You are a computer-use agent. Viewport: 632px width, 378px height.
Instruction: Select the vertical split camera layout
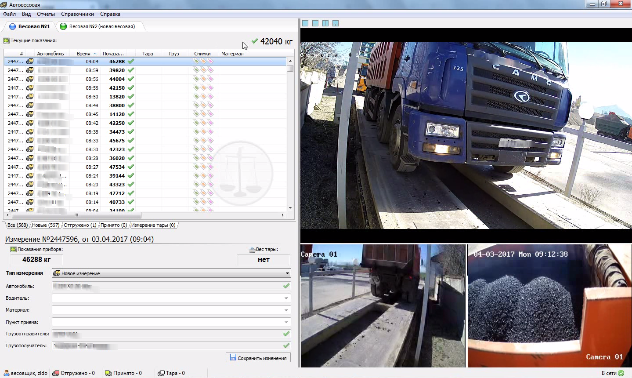coord(325,23)
